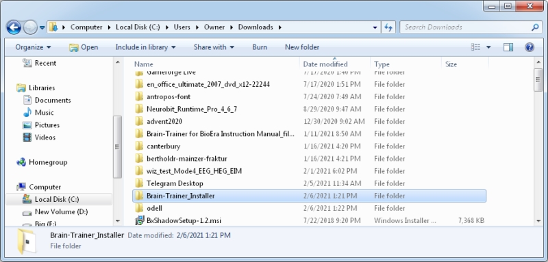Click the large folder thumbnail in details pane

[x=26, y=241]
